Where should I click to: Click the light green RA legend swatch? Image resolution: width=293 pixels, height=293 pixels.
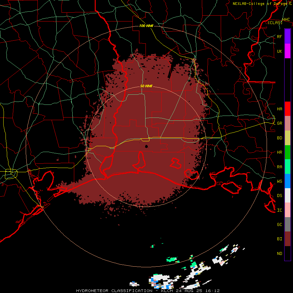click(287, 167)
